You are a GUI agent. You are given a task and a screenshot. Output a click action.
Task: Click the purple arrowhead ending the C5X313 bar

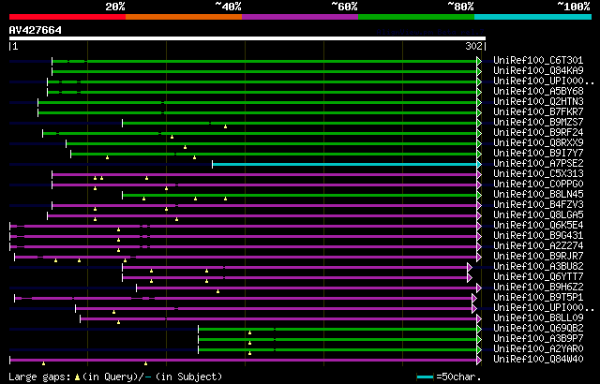pyautogui.click(x=479, y=174)
